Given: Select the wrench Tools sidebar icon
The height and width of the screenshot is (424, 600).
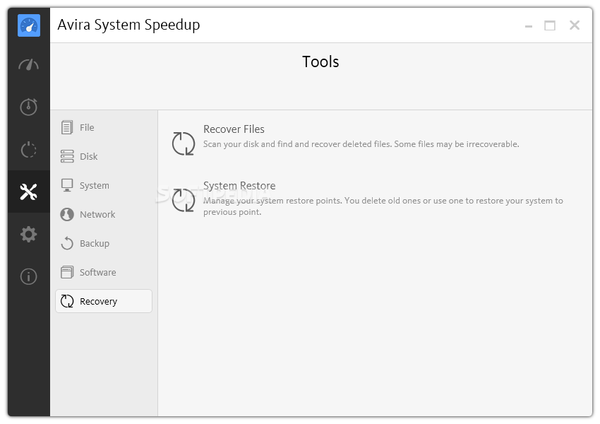Looking at the screenshot, I should [x=29, y=192].
